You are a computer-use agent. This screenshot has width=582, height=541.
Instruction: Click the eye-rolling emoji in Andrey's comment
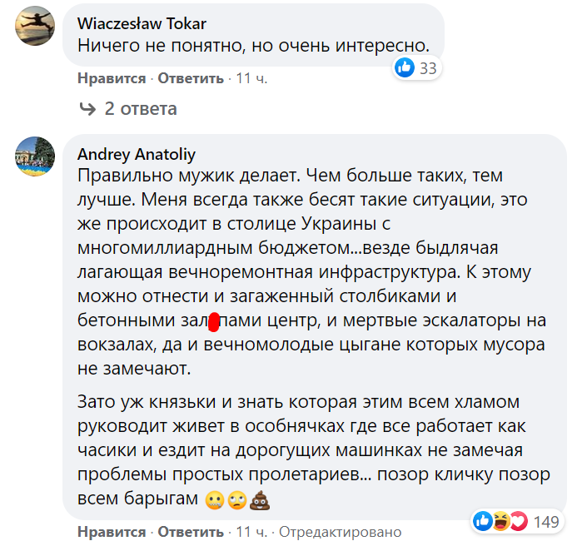pos(237,501)
